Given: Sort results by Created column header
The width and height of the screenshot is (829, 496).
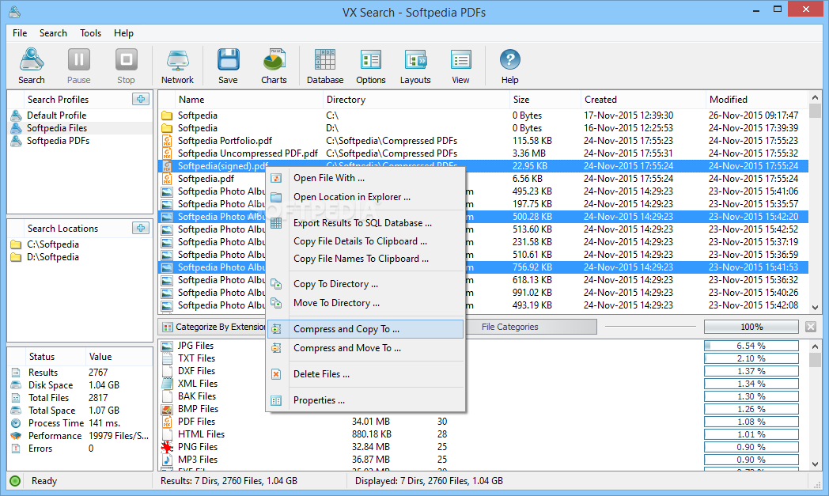Looking at the screenshot, I should coord(643,100).
